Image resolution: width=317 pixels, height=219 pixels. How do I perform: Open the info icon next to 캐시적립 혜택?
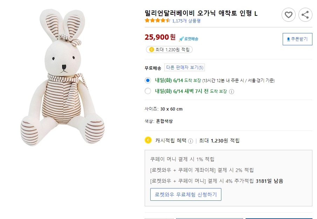(x=191, y=141)
